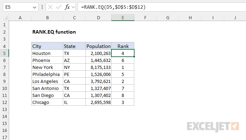Click the Cancel X icon in formula bar
This screenshot has width=246, height=140.
pos(50,7)
